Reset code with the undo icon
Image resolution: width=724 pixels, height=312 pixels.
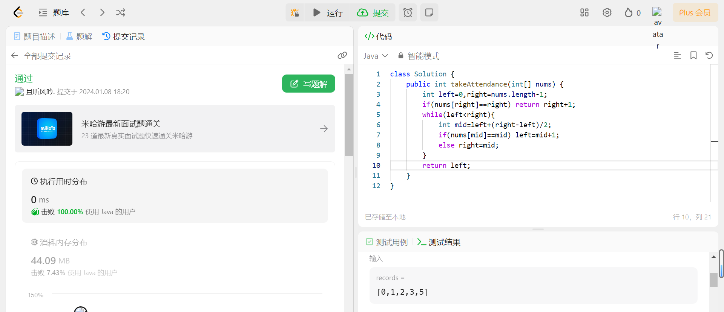coord(709,56)
